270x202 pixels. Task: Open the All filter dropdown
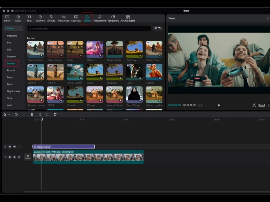pos(158,28)
